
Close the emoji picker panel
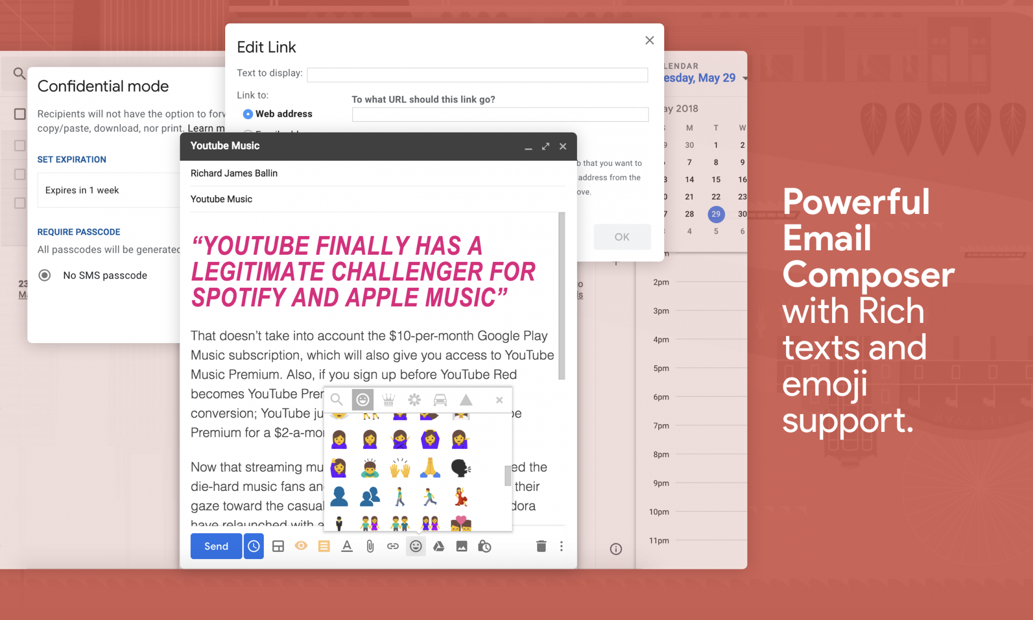(x=499, y=400)
